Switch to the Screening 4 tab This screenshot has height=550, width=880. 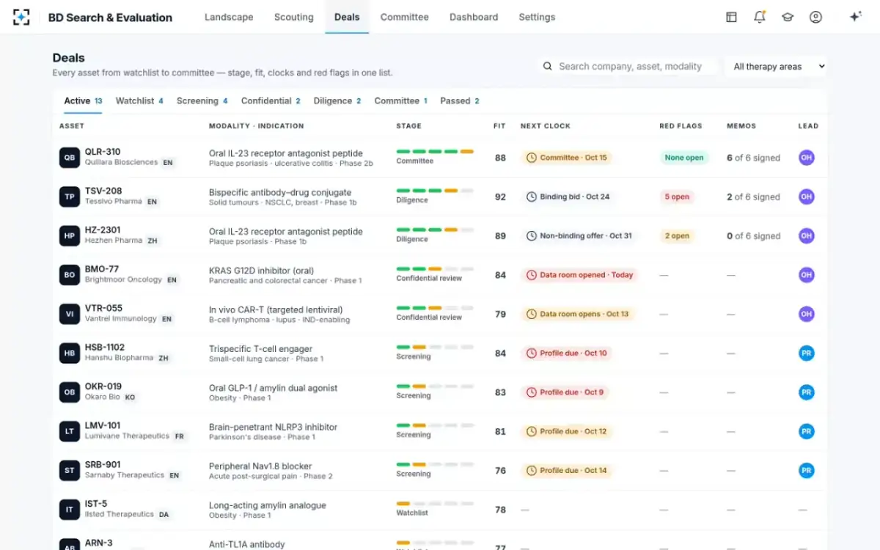coord(202,101)
